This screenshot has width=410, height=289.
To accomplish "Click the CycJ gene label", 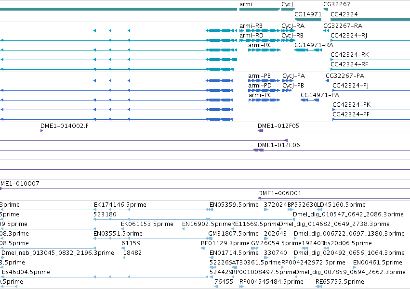I will click(x=287, y=4).
